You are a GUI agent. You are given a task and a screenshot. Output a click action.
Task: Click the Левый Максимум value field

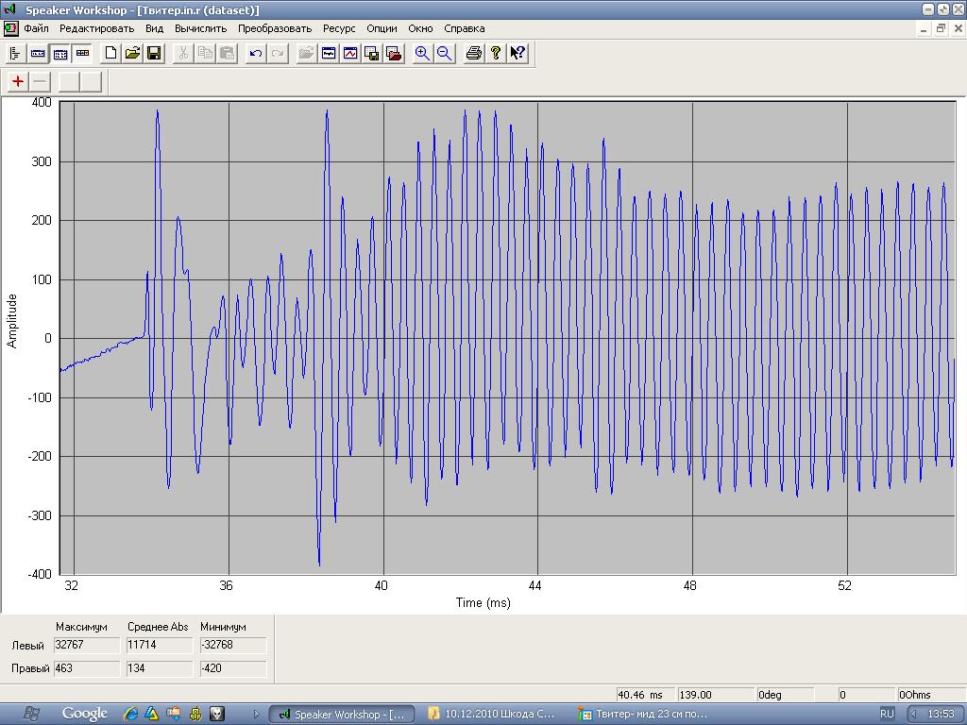pyautogui.click(x=86, y=645)
